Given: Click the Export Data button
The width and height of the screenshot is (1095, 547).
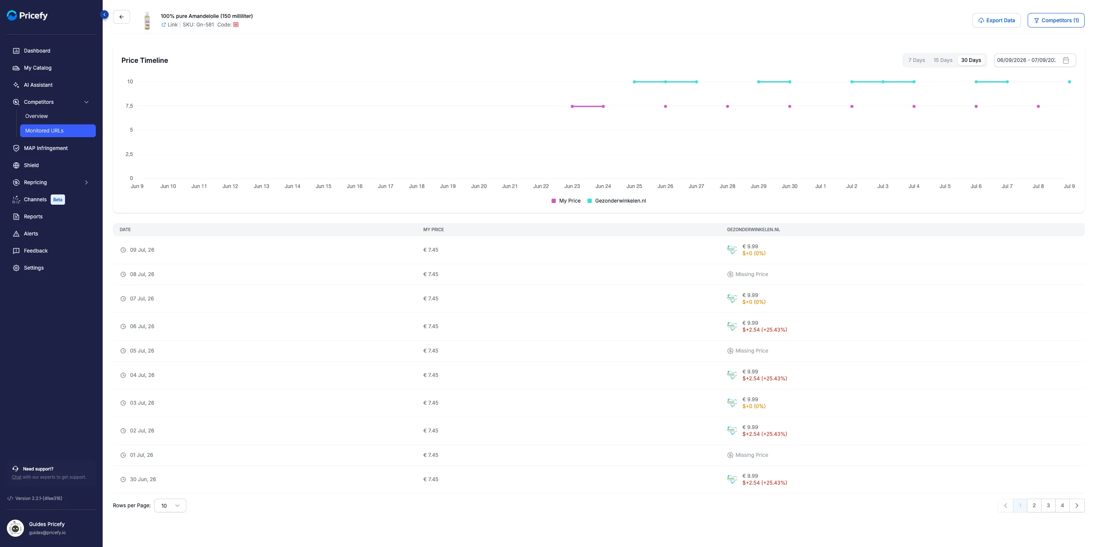Looking at the screenshot, I should coord(996,21).
